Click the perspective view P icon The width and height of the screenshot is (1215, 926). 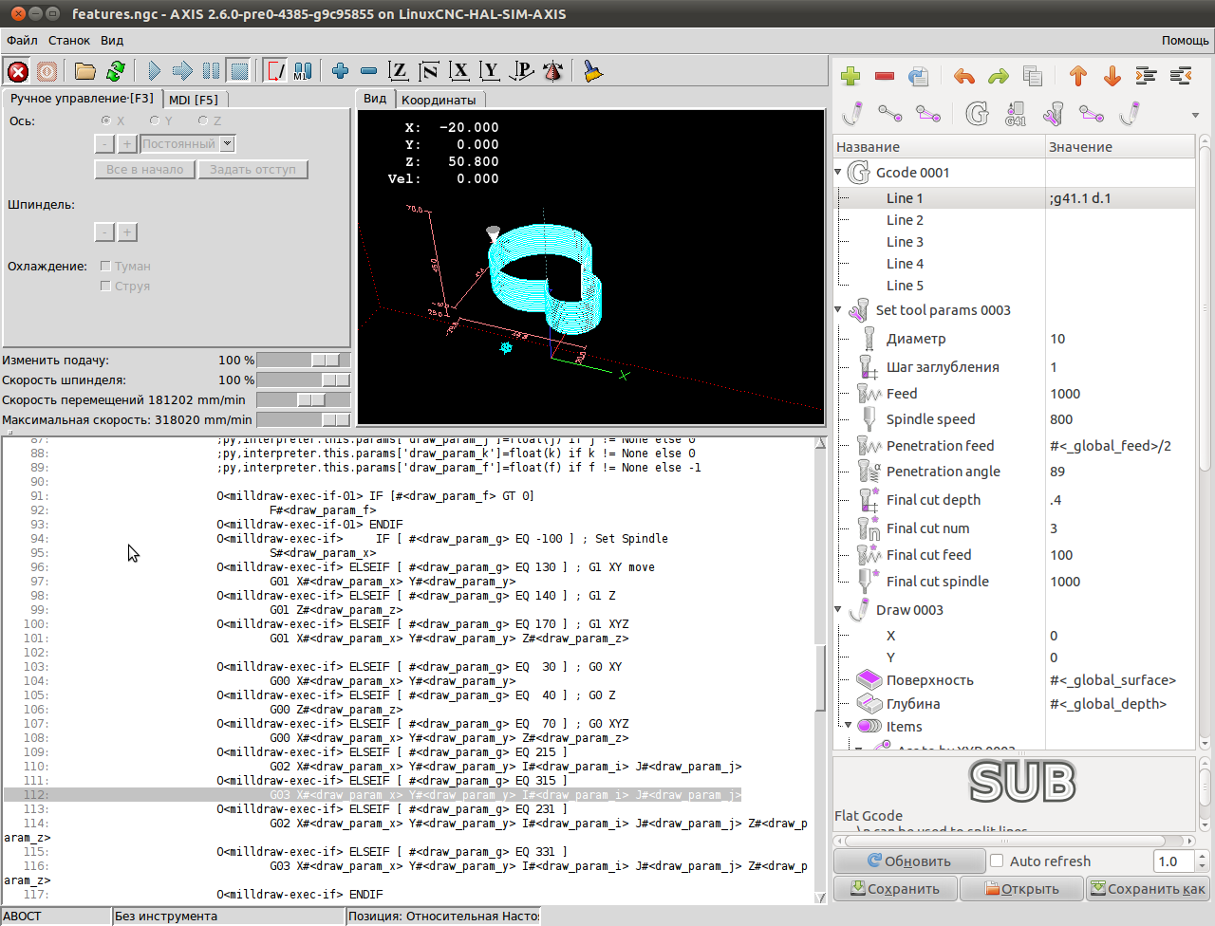522,71
